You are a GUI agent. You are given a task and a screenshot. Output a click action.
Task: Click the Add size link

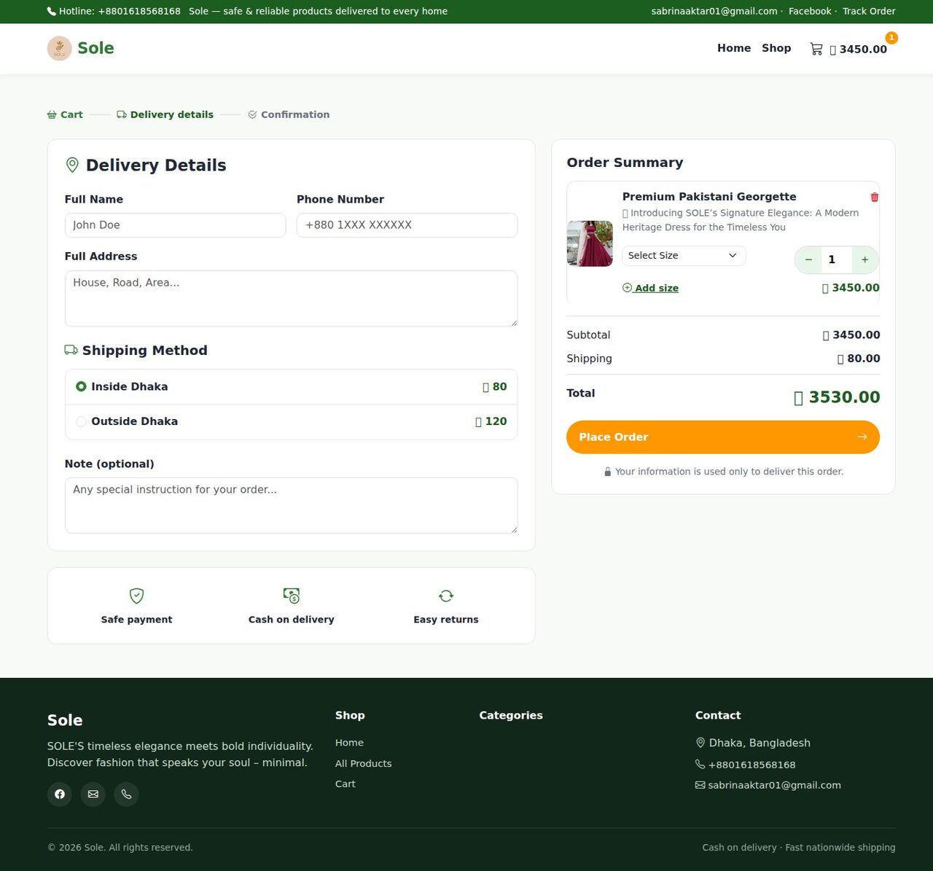[x=650, y=288]
